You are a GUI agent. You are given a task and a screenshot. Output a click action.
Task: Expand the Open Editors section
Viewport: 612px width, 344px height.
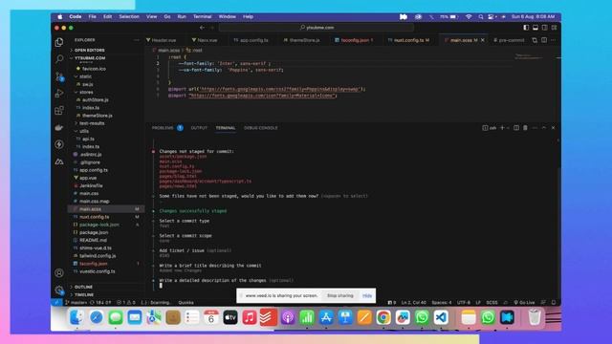pos(89,51)
